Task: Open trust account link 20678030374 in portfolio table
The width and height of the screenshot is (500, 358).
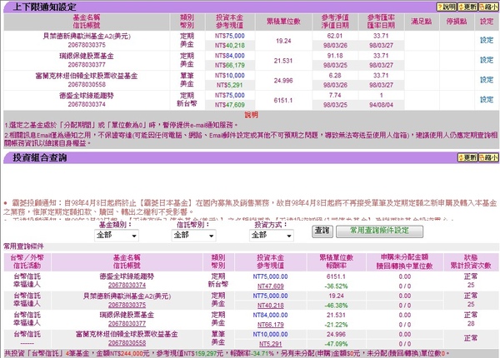Action: pyautogui.click(x=127, y=286)
